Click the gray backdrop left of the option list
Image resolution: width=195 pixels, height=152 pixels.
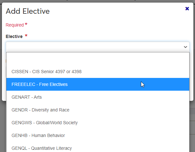pos(3,128)
